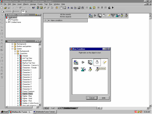Click the library panel's down scroll arrow
This screenshot has width=152, height=114.
tap(39, 105)
